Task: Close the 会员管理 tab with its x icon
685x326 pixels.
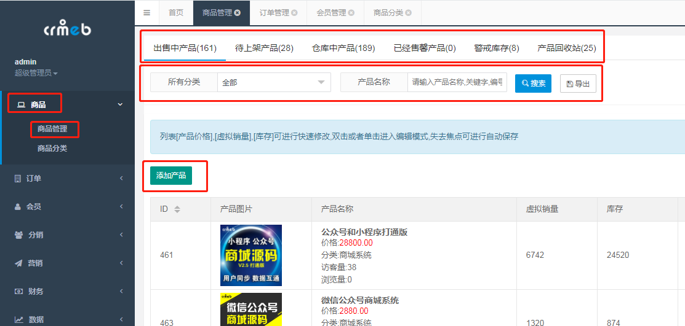Action: pos(351,13)
